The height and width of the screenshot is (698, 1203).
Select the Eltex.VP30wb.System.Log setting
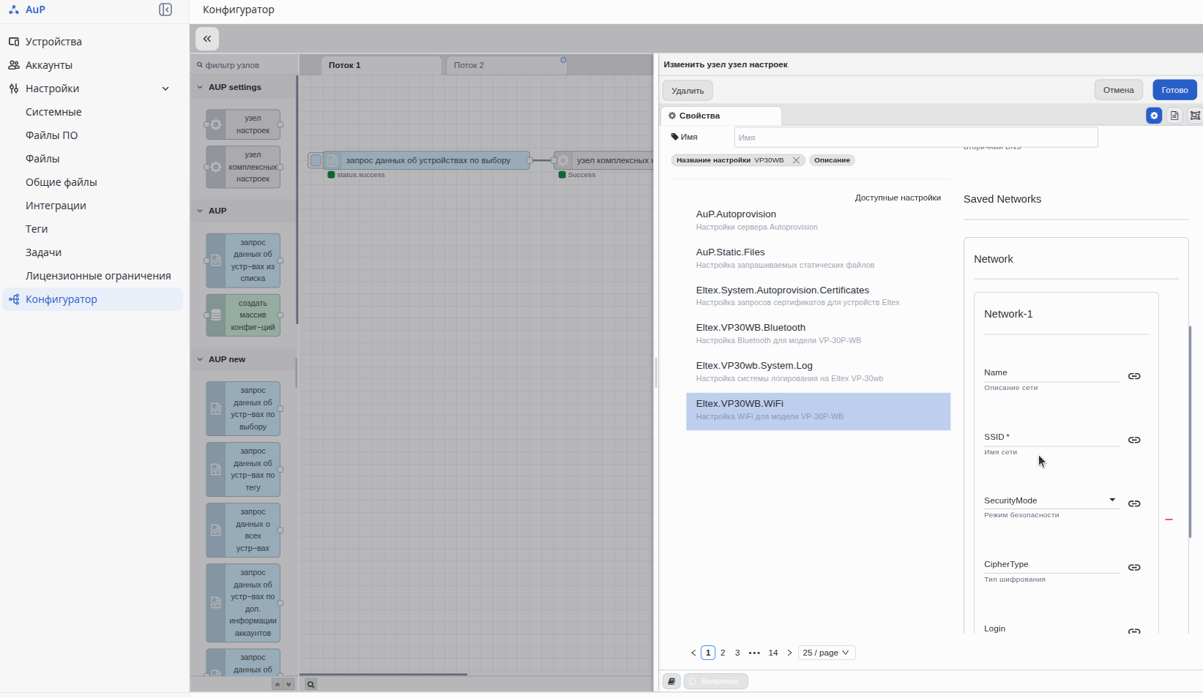(818, 372)
